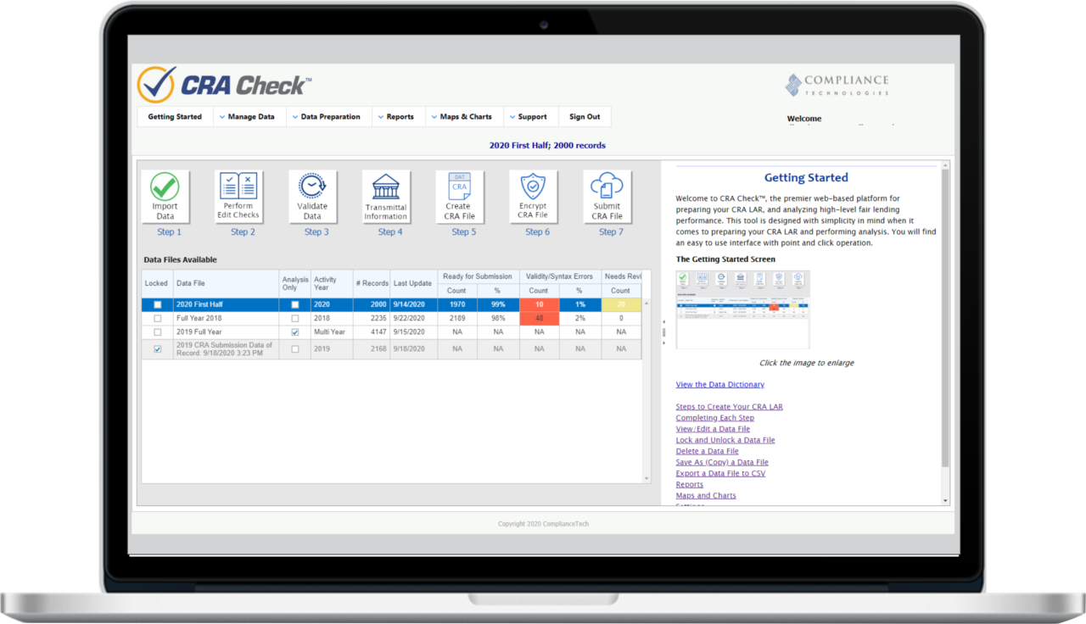This screenshot has width=1086, height=624.
Task: Uncheck Analysis Only for 2019 Full Year
Action: click(295, 332)
